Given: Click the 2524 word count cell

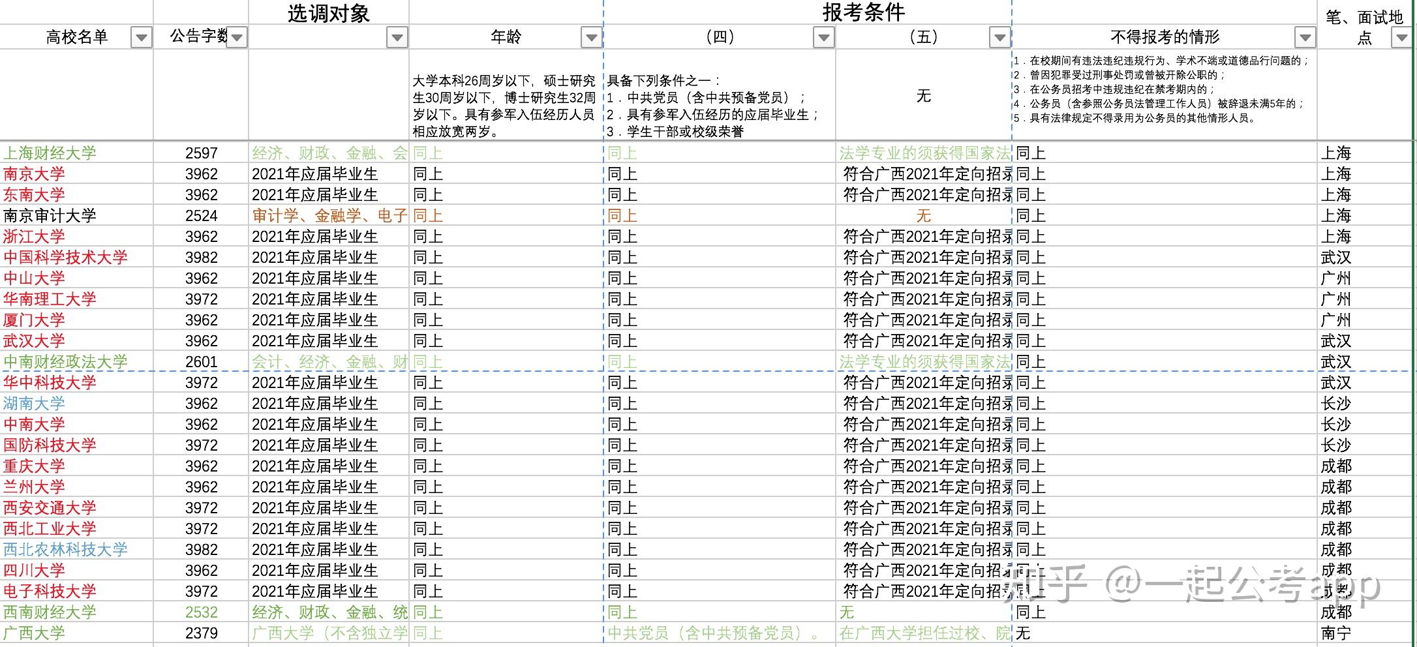Looking at the screenshot, I should [201, 216].
